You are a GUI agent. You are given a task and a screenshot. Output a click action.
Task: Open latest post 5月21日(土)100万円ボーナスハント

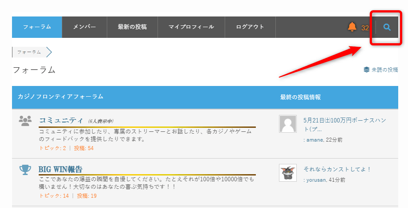click(344, 124)
